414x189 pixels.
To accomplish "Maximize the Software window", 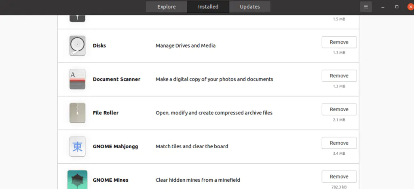I will pos(397,7).
